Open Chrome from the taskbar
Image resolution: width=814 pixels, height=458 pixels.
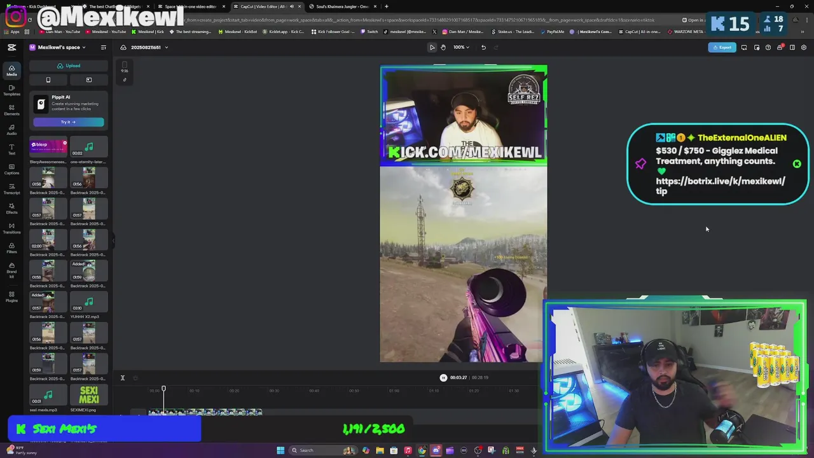pyautogui.click(x=422, y=450)
